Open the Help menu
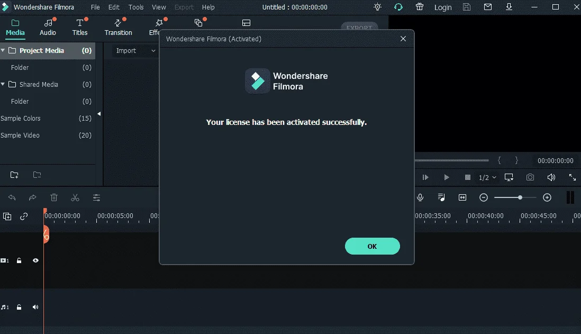 [208, 7]
